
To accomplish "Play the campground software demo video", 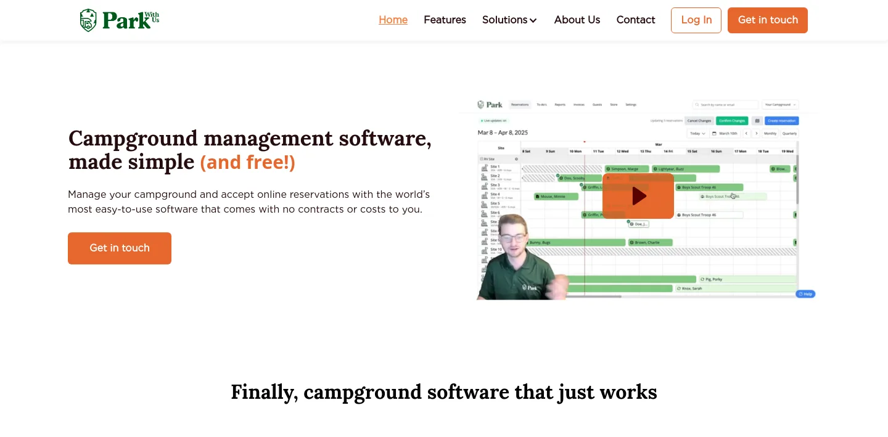I will click(x=638, y=196).
